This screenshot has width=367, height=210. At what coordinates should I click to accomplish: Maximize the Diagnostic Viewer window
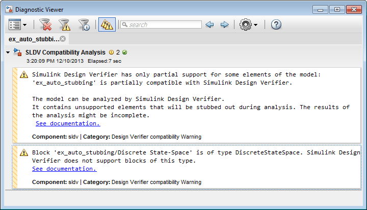(x=337, y=10)
